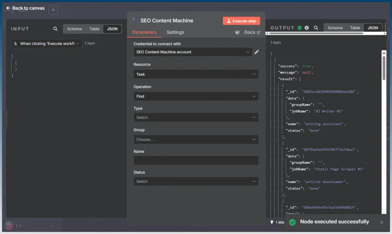392x234 pixels.
Task: Click the lightbulb 'I wish' icon
Action: coord(272,222)
